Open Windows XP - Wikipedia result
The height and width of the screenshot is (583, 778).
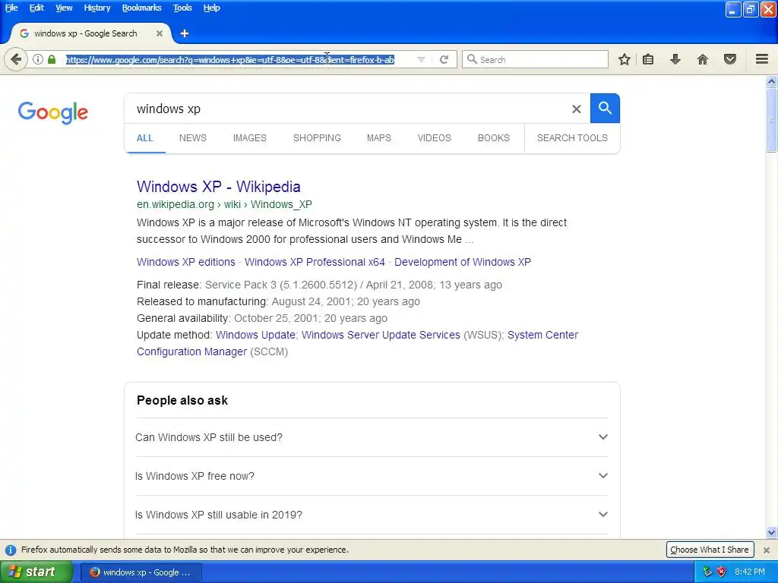[x=218, y=187]
